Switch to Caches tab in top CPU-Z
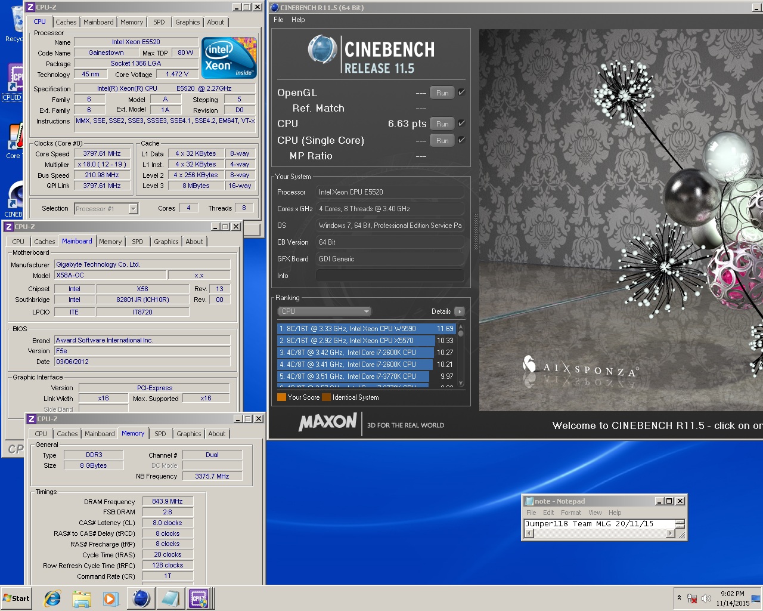Screen dimensions: 763x611 click(66, 22)
